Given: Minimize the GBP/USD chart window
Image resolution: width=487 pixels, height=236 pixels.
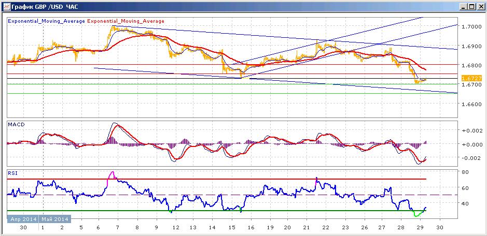Looking at the screenshot, I should 464,7.
